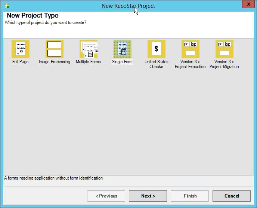This screenshot has width=257, height=208.
Task: Go back with the Previous button
Action: point(106,196)
